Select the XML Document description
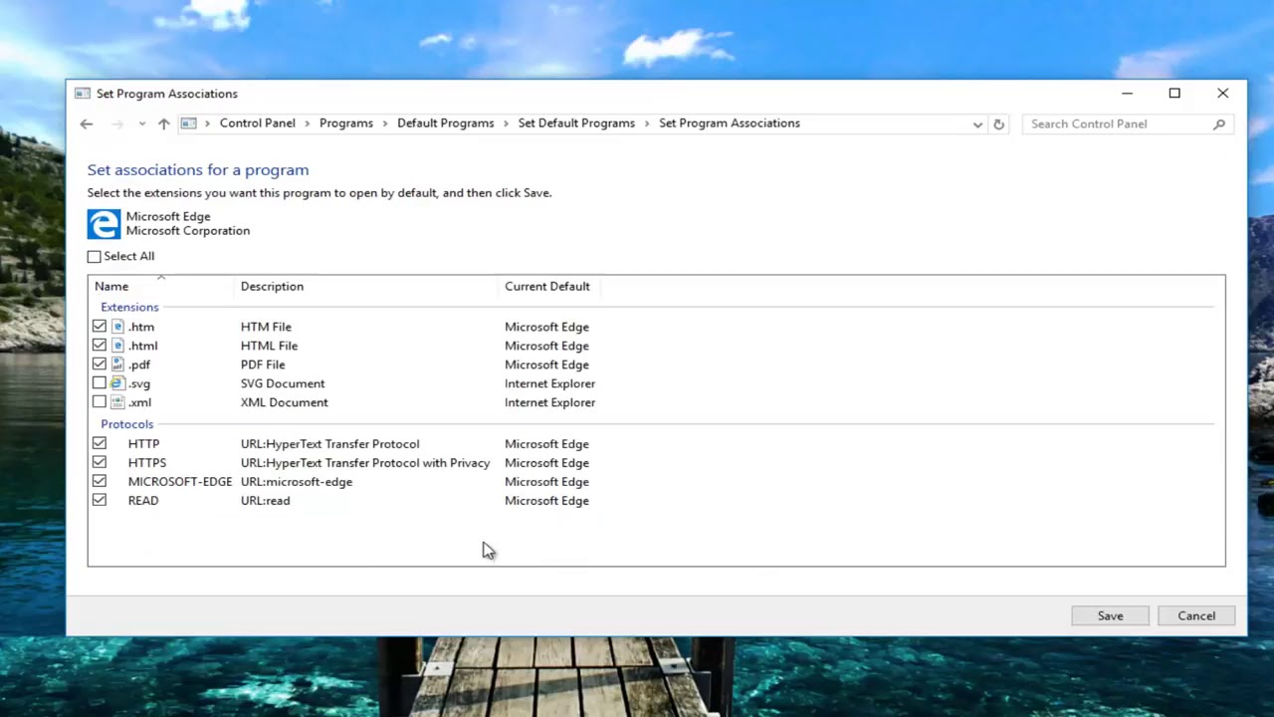 coord(284,402)
